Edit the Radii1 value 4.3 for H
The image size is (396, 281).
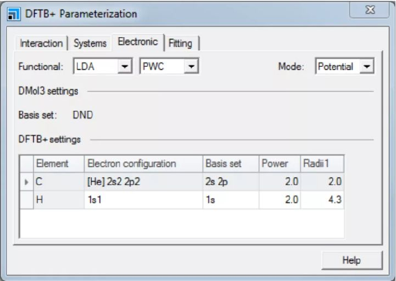322,200
